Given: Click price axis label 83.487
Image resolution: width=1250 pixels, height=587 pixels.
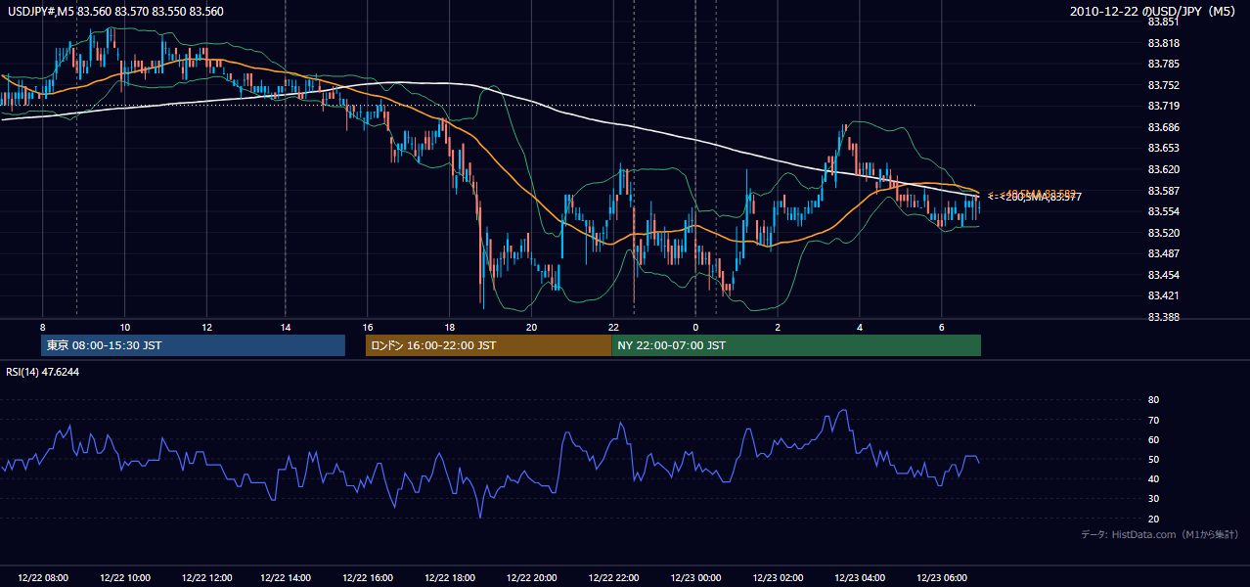Looking at the screenshot, I should (x=1163, y=253).
